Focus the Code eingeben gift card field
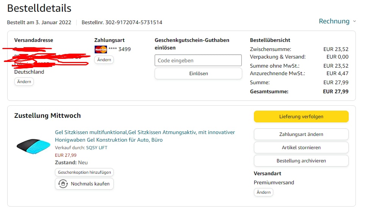 [198, 60]
